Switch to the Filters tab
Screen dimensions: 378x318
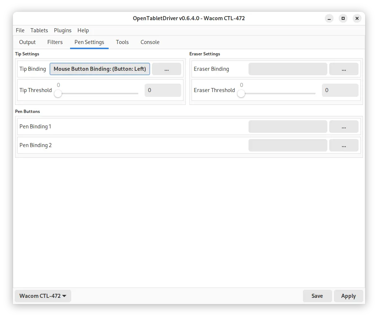point(55,42)
